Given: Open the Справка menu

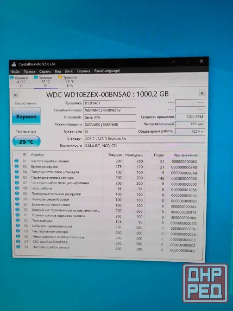Looking at the screenshot, I should (x=83, y=71).
